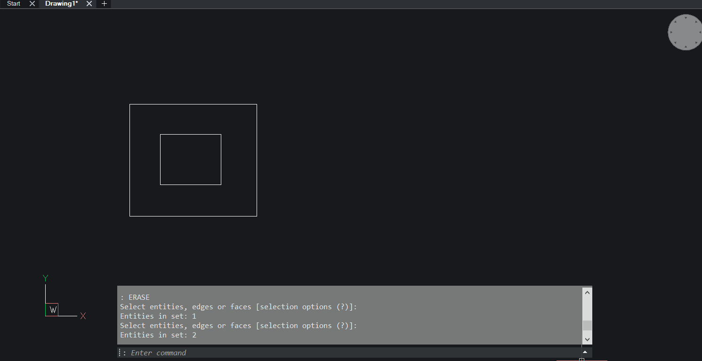This screenshot has width=702, height=361.
Task: Click the 'Entities in set: 1' line
Action: point(158,316)
